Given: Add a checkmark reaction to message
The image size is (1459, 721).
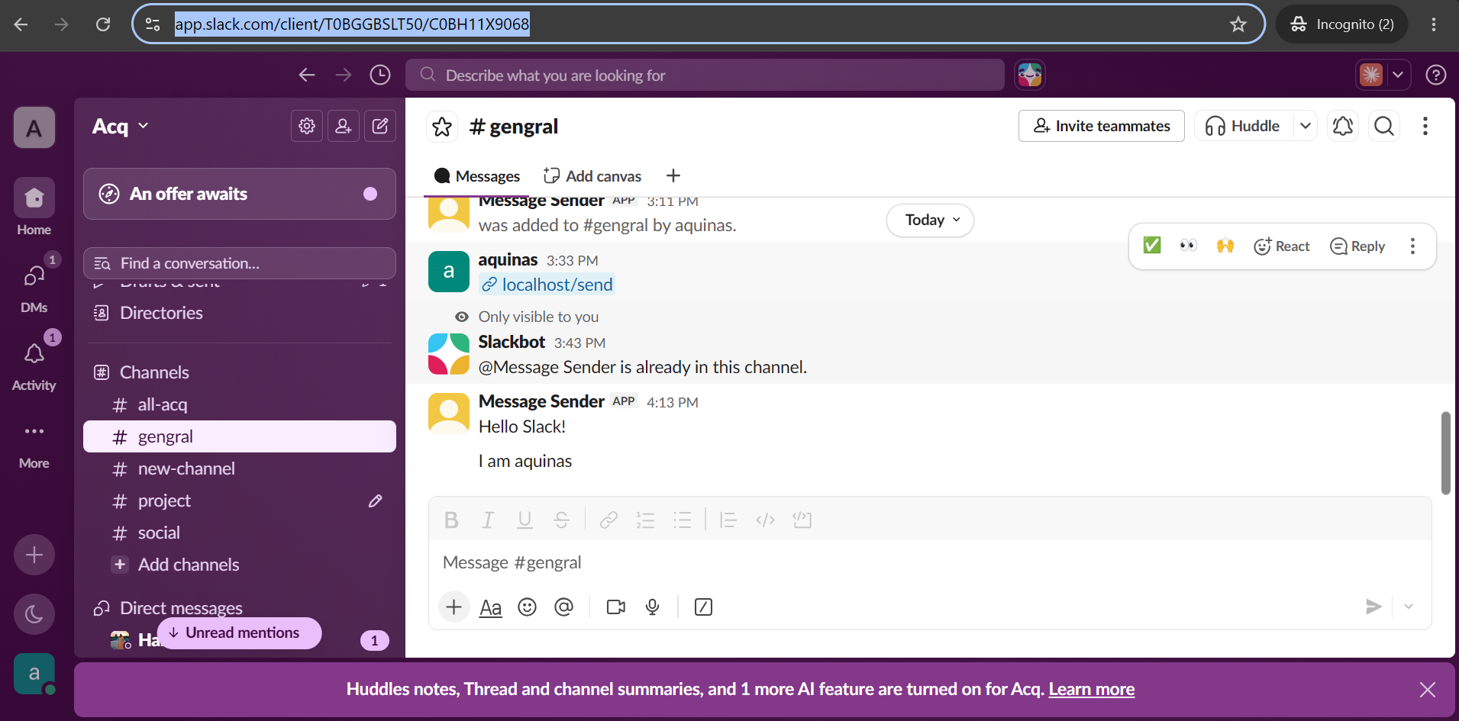Looking at the screenshot, I should pos(1152,246).
